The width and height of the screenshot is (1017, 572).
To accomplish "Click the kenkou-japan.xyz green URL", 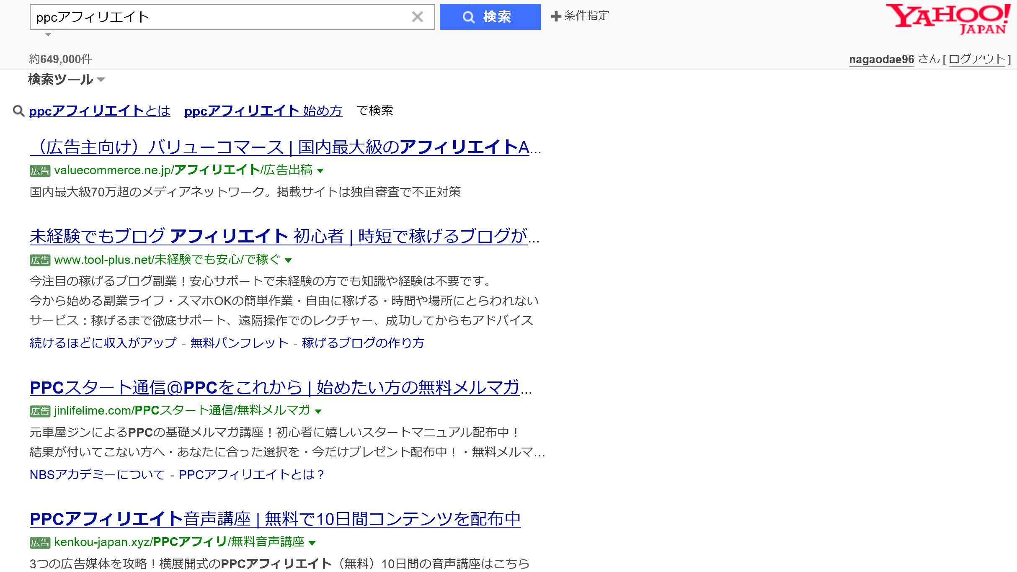I will [x=179, y=542].
